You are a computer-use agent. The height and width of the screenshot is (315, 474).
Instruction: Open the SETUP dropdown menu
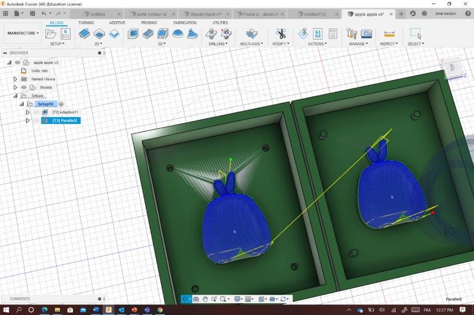[57, 44]
